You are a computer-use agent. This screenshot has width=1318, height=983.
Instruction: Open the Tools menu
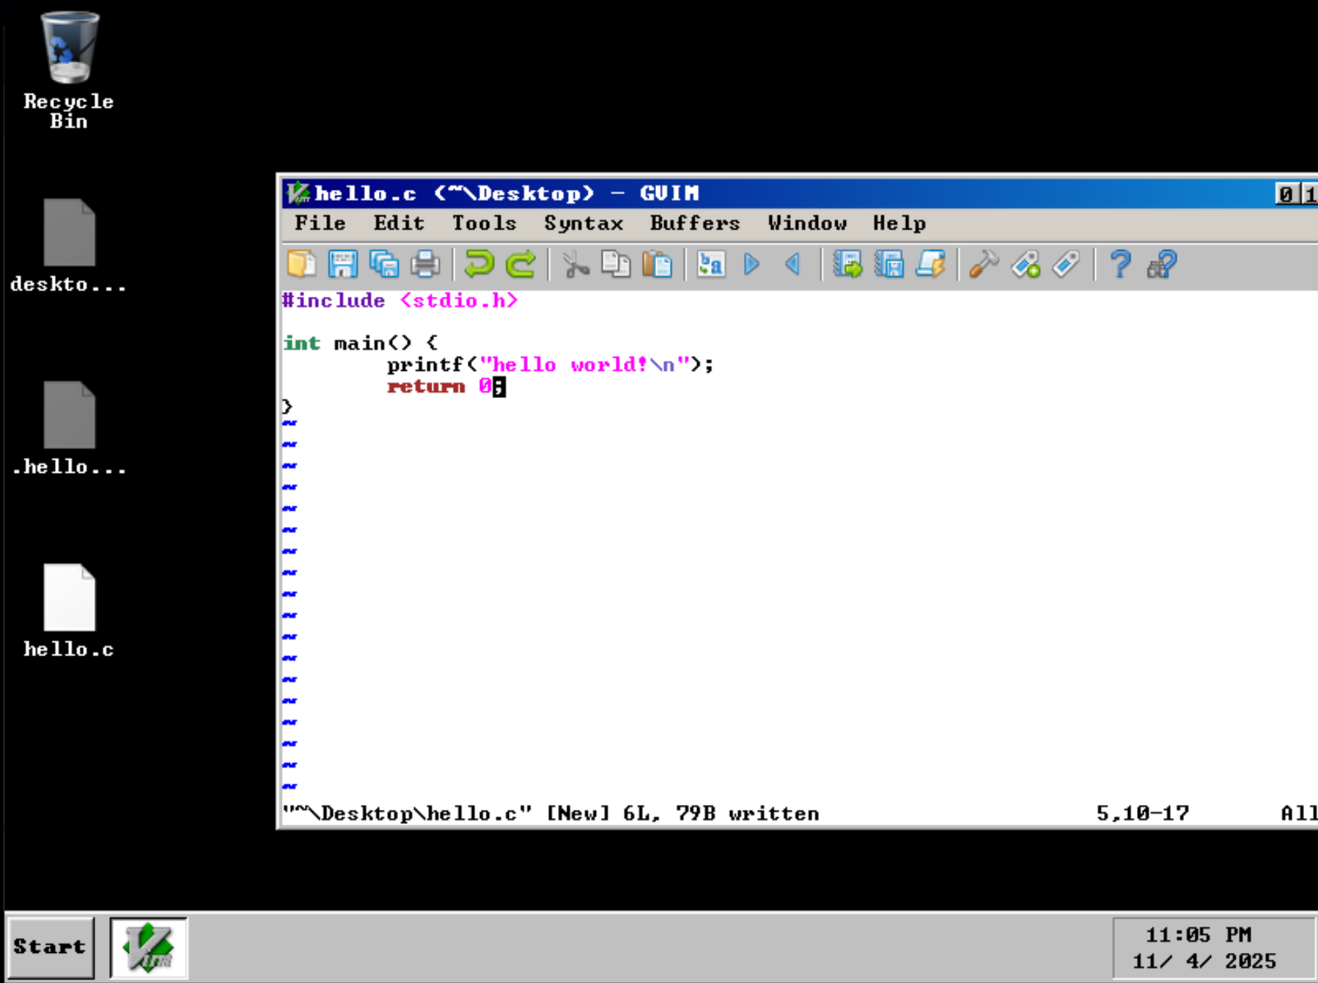484,224
